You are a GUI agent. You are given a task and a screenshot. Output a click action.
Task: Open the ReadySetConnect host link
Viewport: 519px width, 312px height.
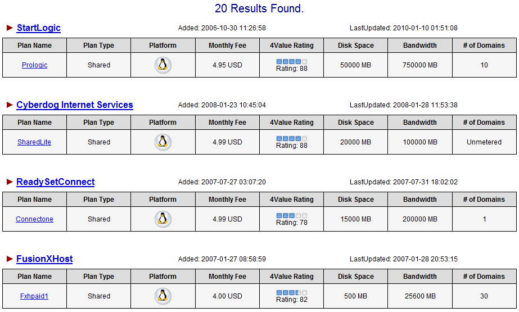tap(56, 182)
